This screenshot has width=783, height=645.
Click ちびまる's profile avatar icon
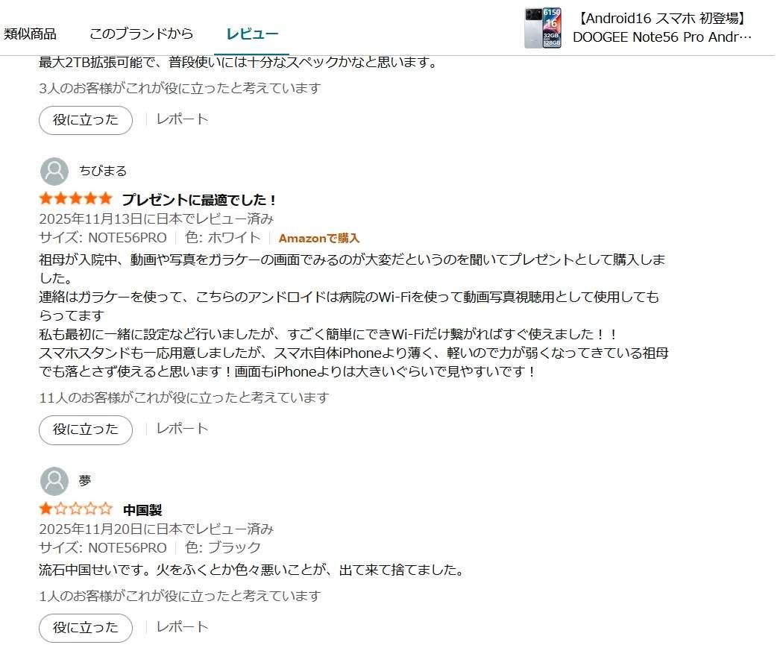coord(54,172)
